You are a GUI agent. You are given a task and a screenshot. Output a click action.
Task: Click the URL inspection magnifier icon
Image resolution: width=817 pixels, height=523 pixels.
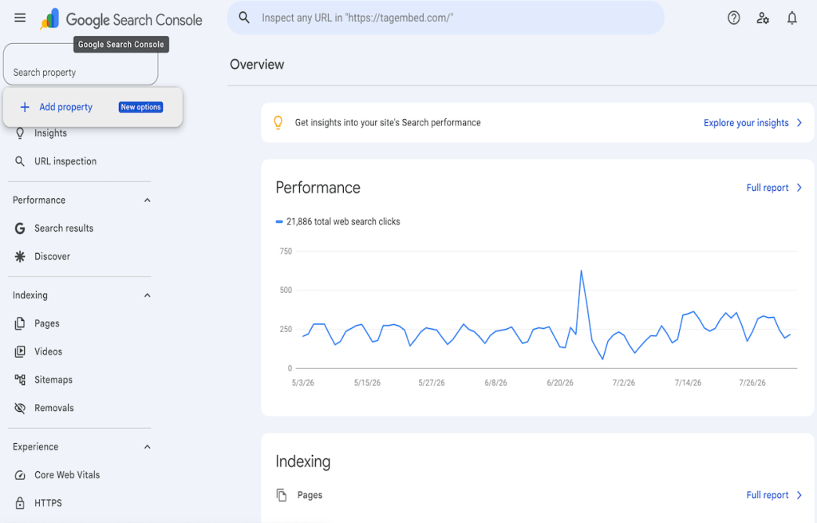[20, 161]
